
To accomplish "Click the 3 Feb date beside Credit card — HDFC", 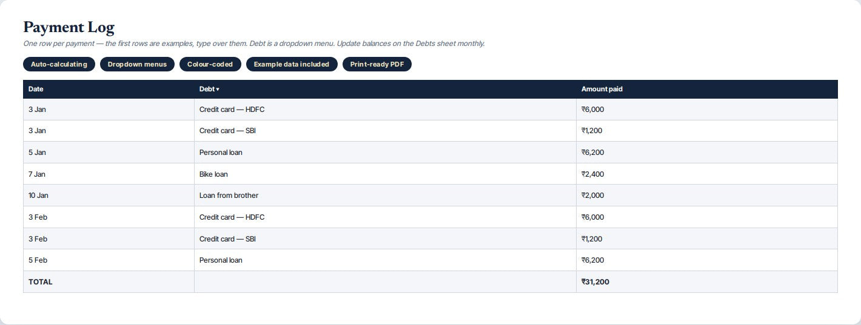I will (109, 217).
